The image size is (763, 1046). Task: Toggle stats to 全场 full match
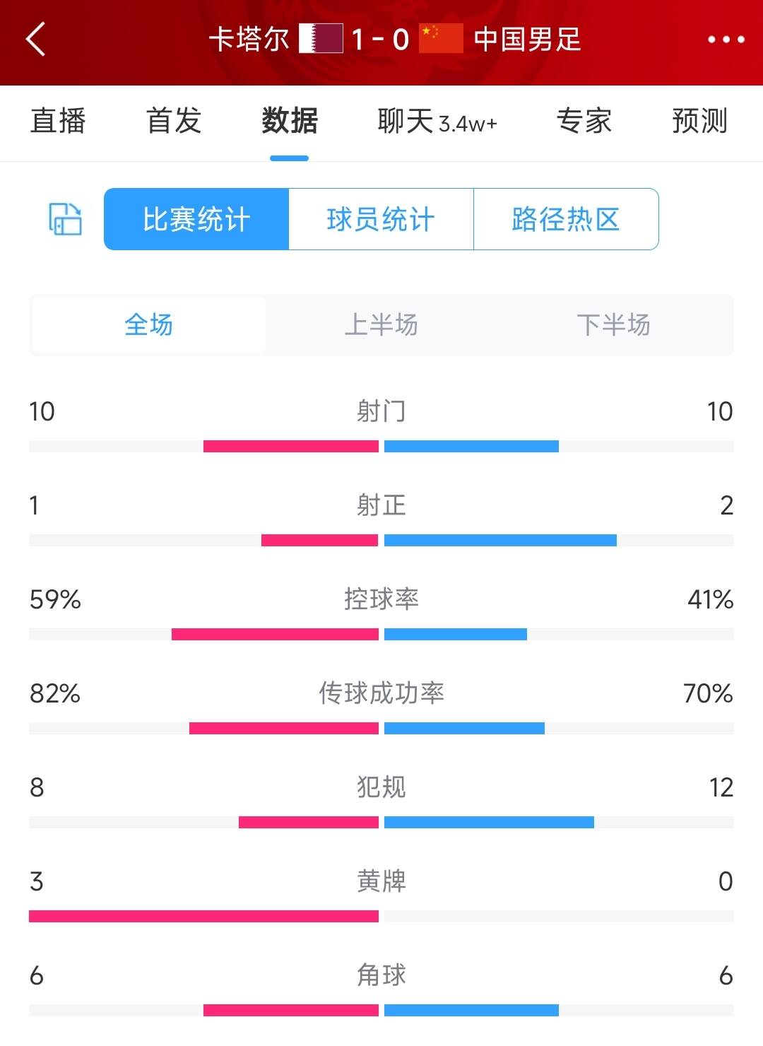coord(149,325)
